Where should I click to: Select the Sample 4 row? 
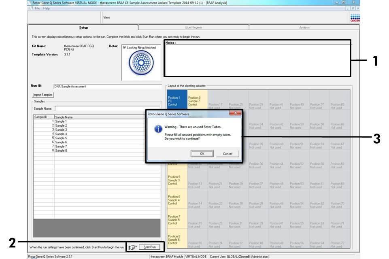[x=97, y=134]
